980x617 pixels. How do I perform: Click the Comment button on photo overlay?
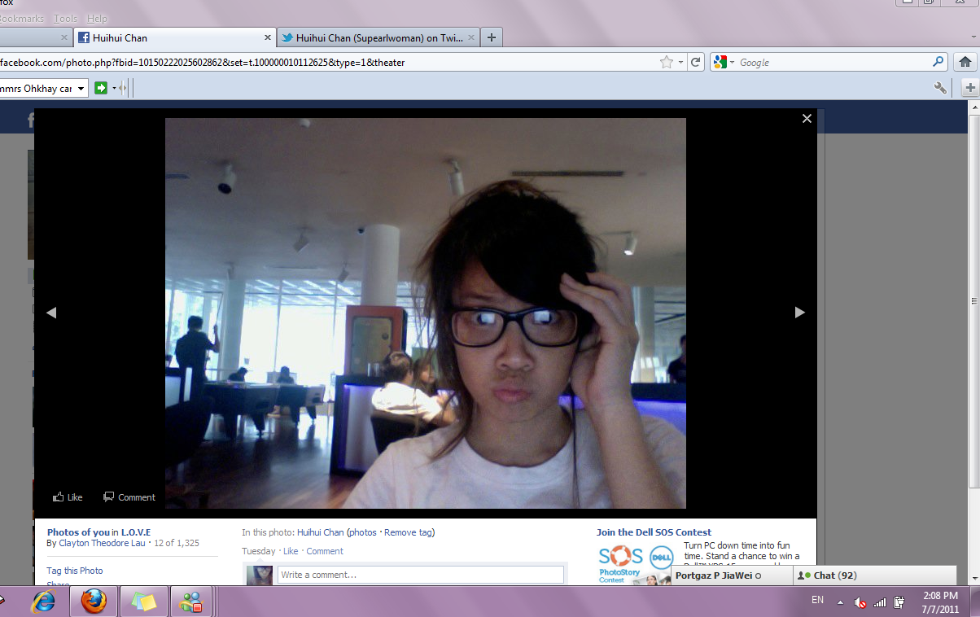coord(129,497)
